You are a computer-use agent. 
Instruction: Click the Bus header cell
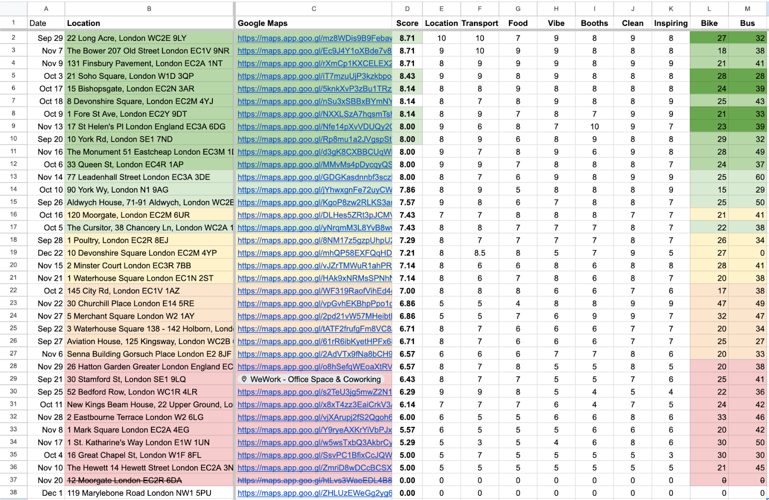(747, 23)
